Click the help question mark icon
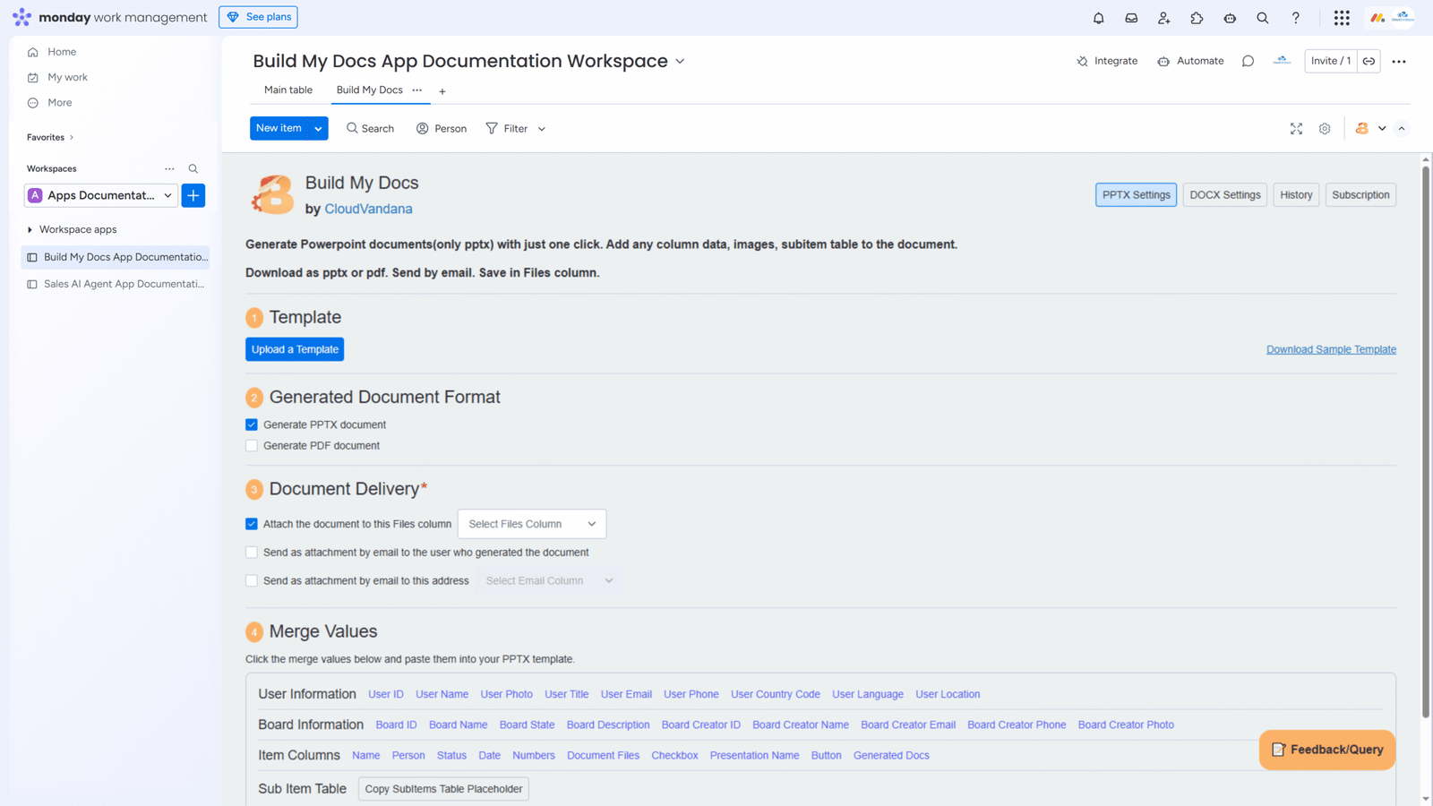Screen dimensions: 1433x806 [x=1295, y=18]
